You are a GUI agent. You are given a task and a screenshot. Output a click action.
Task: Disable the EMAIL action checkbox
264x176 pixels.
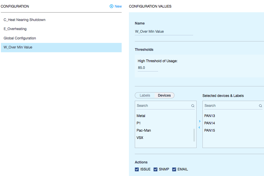174,169
